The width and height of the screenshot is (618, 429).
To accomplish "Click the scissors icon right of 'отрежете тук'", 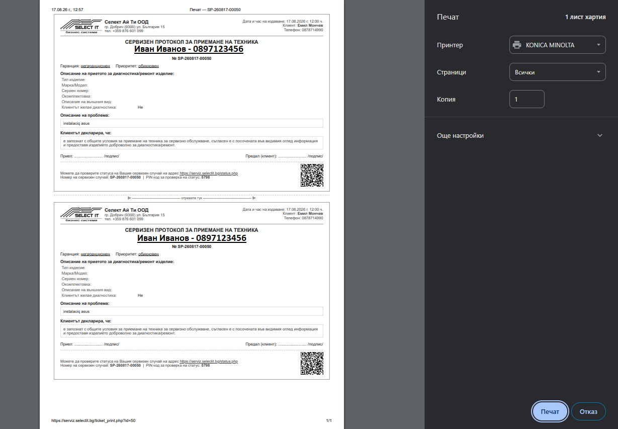I will [x=254, y=198].
